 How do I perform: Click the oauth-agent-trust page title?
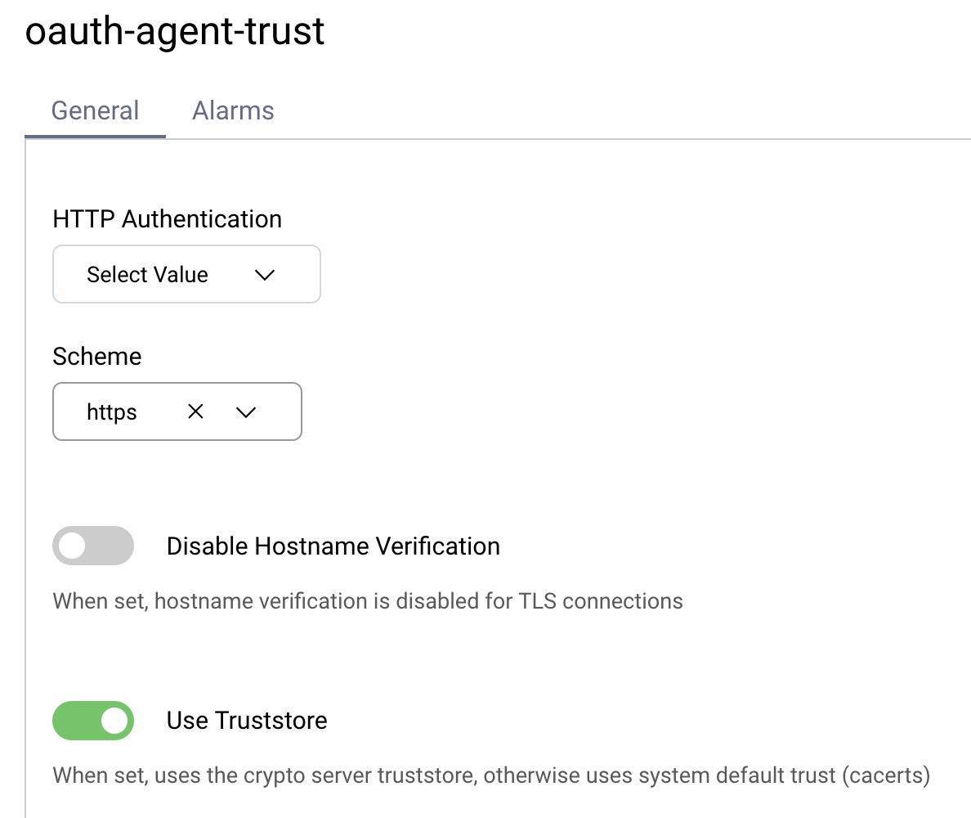click(174, 31)
